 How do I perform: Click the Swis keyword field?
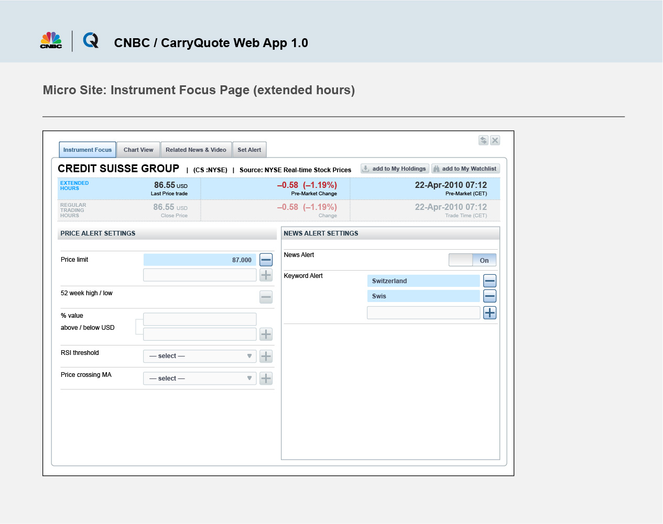click(423, 296)
